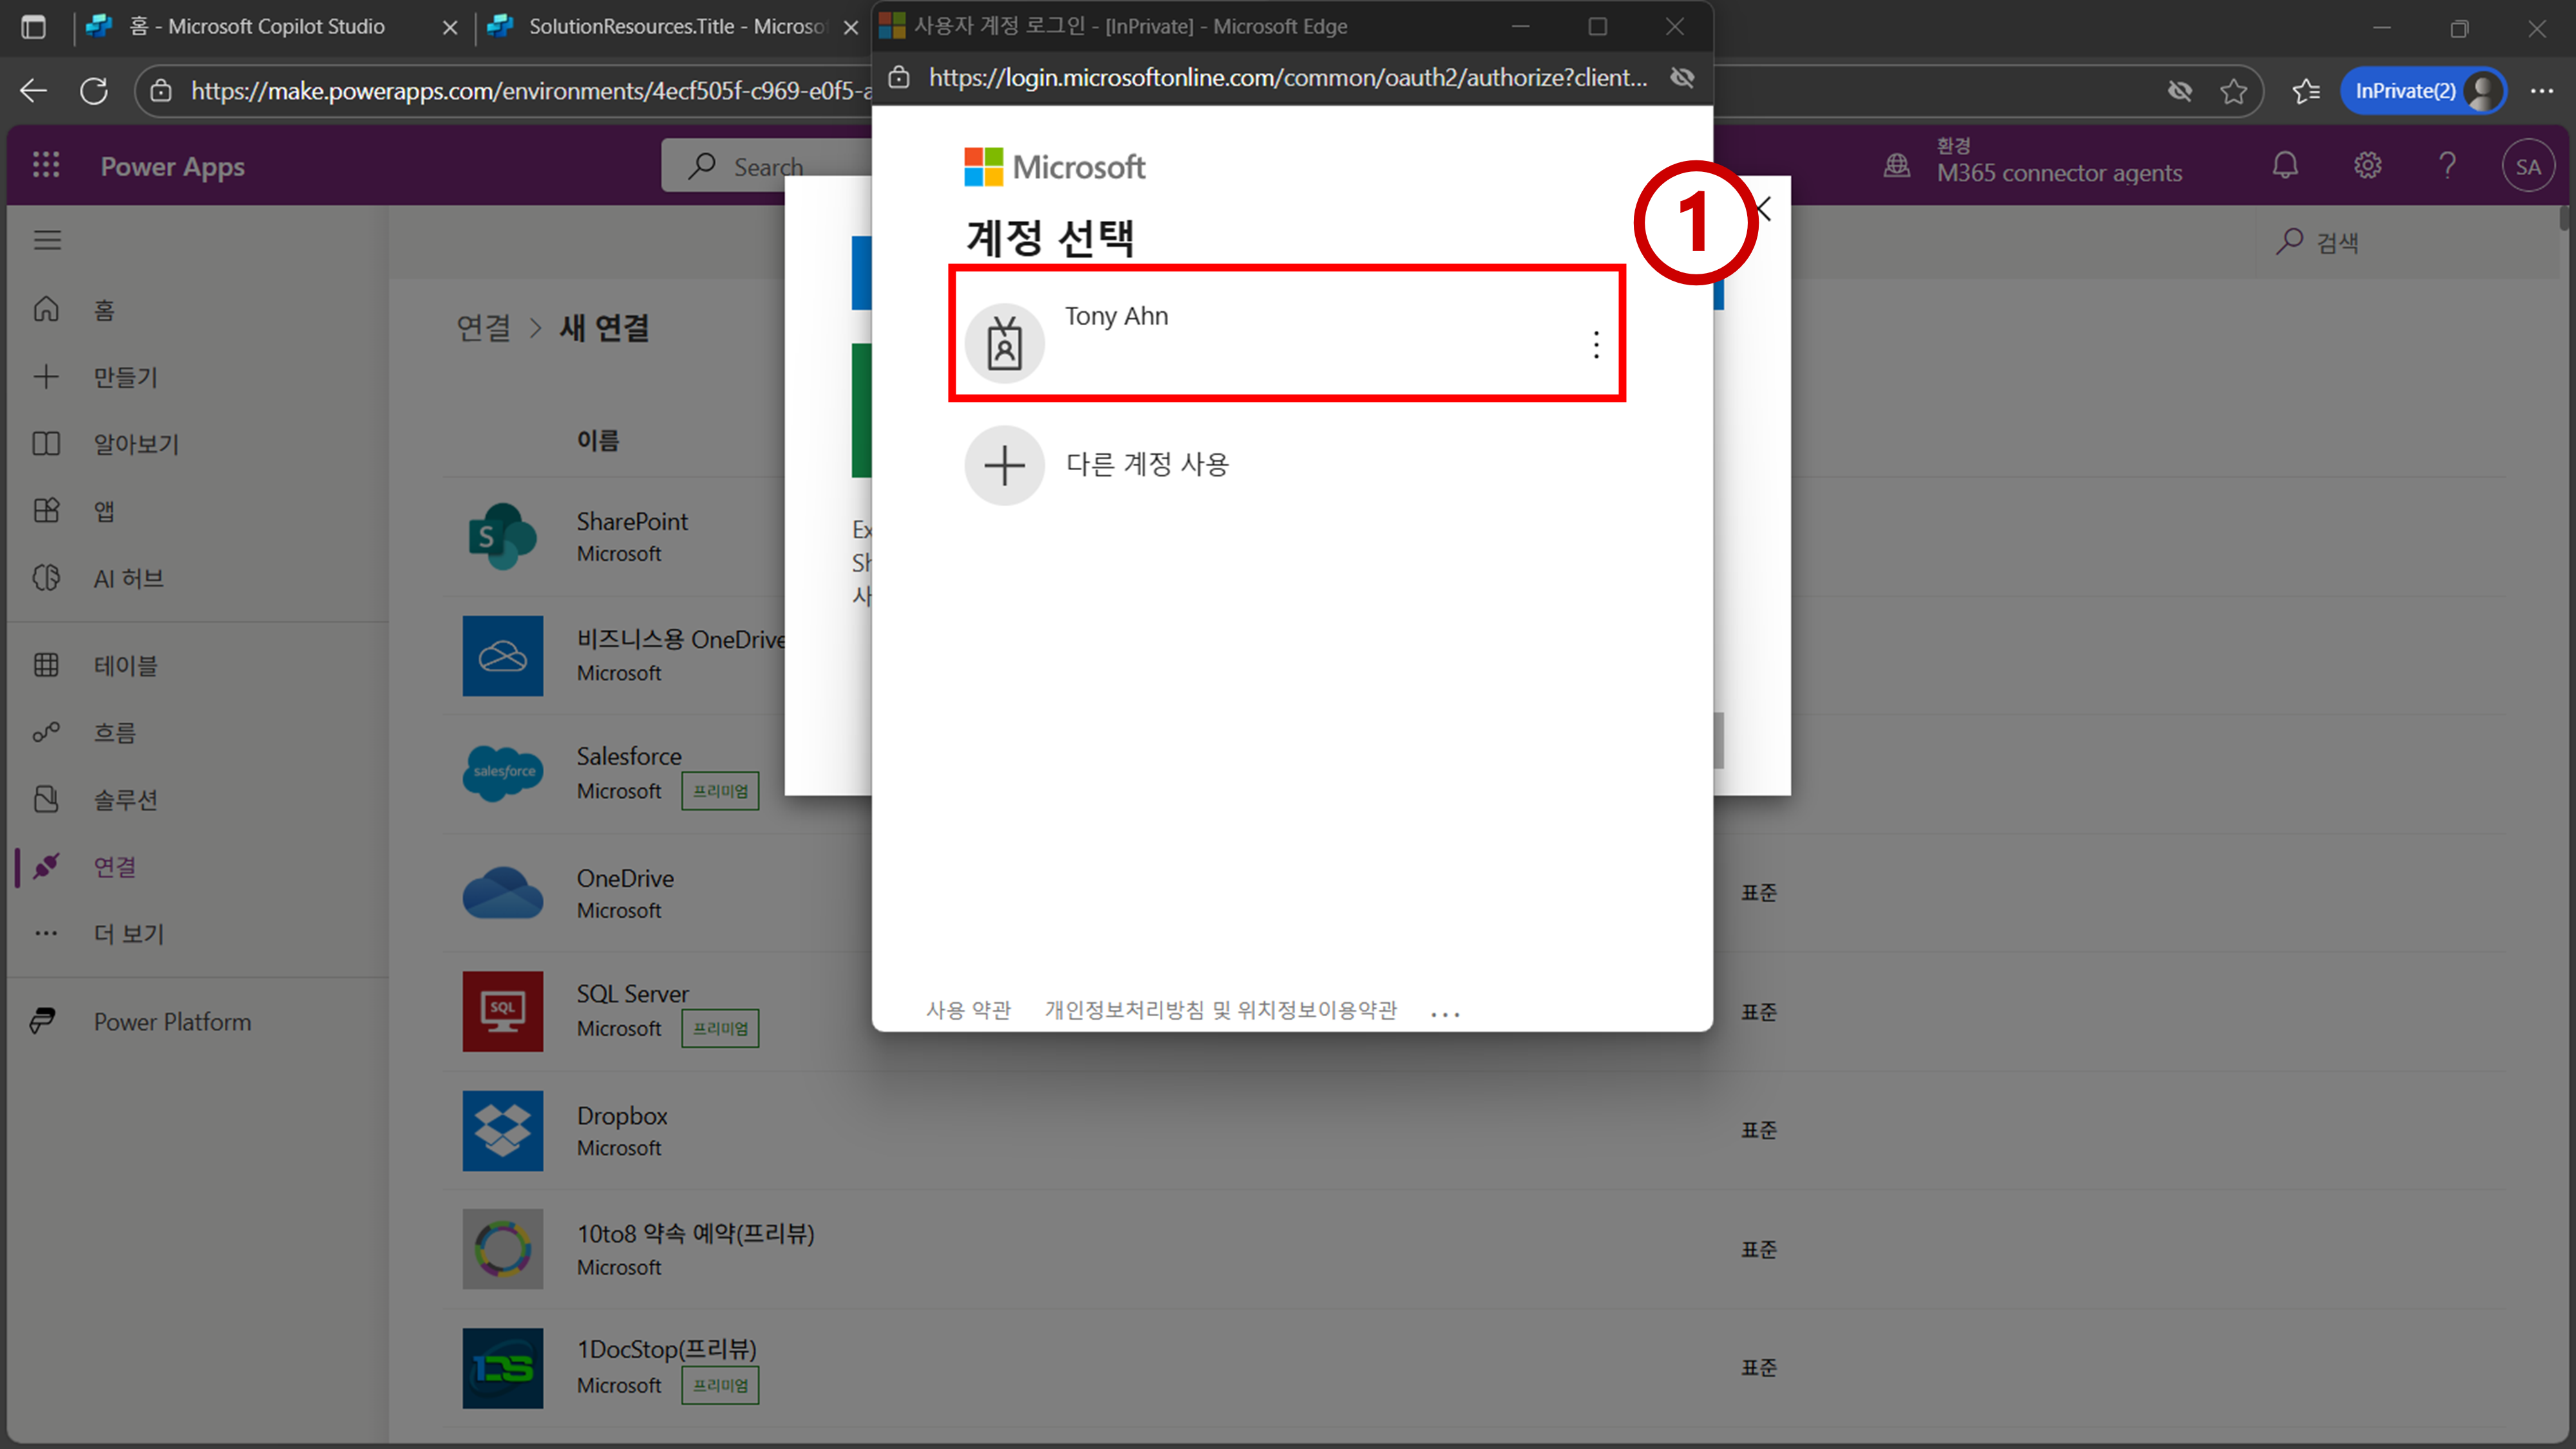Open the InPrivate(2) profile button
The width and height of the screenshot is (2576, 1449).
pyautogui.click(x=2423, y=92)
